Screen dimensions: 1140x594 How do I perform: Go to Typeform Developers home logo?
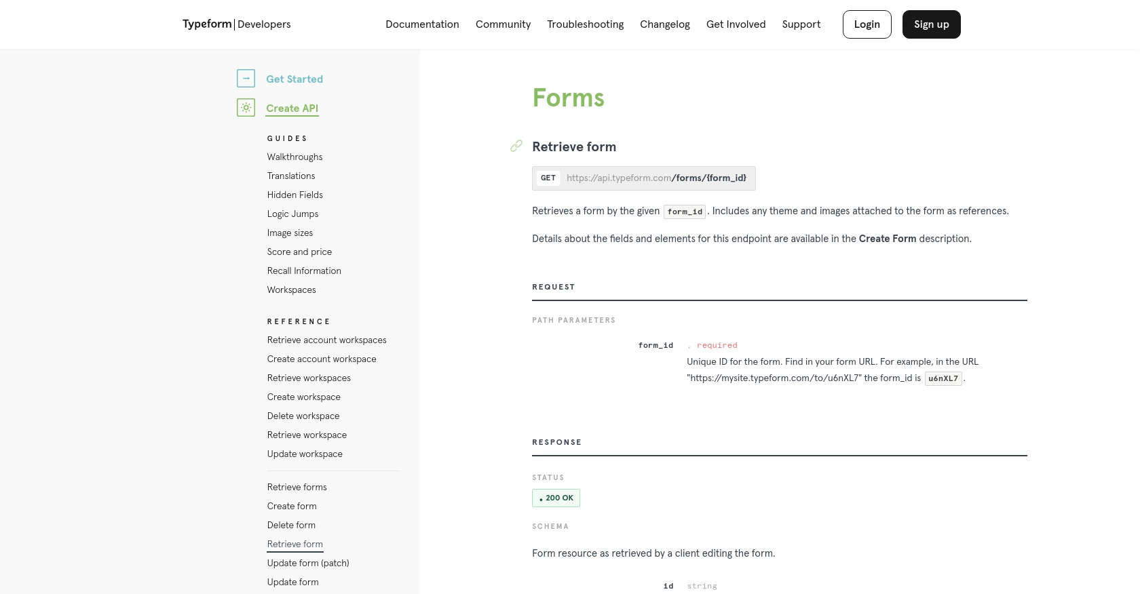pyautogui.click(x=236, y=24)
